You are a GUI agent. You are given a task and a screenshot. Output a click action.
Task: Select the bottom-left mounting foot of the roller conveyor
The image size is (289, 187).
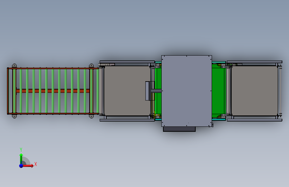click(x=14, y=116)
